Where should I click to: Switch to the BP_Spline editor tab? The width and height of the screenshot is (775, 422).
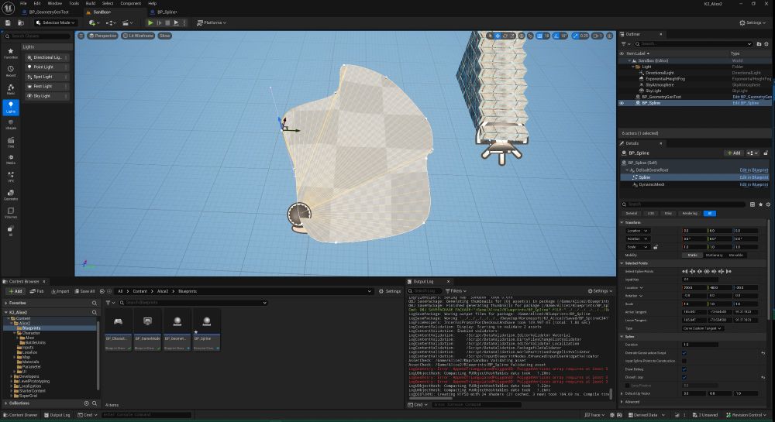(x=167, y=12)
